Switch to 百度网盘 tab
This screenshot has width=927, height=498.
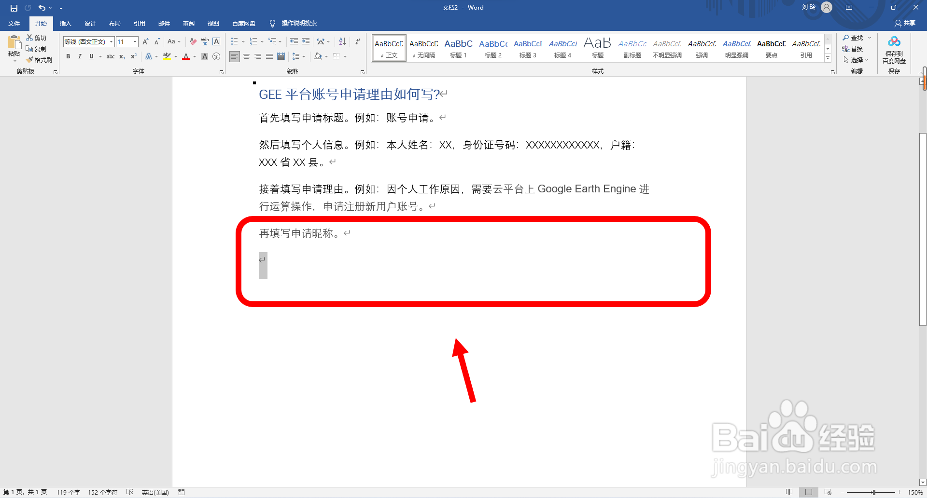[244, 23]
